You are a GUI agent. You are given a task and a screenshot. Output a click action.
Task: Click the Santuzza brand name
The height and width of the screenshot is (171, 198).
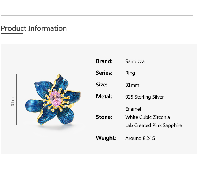click(x=135, y=61)
